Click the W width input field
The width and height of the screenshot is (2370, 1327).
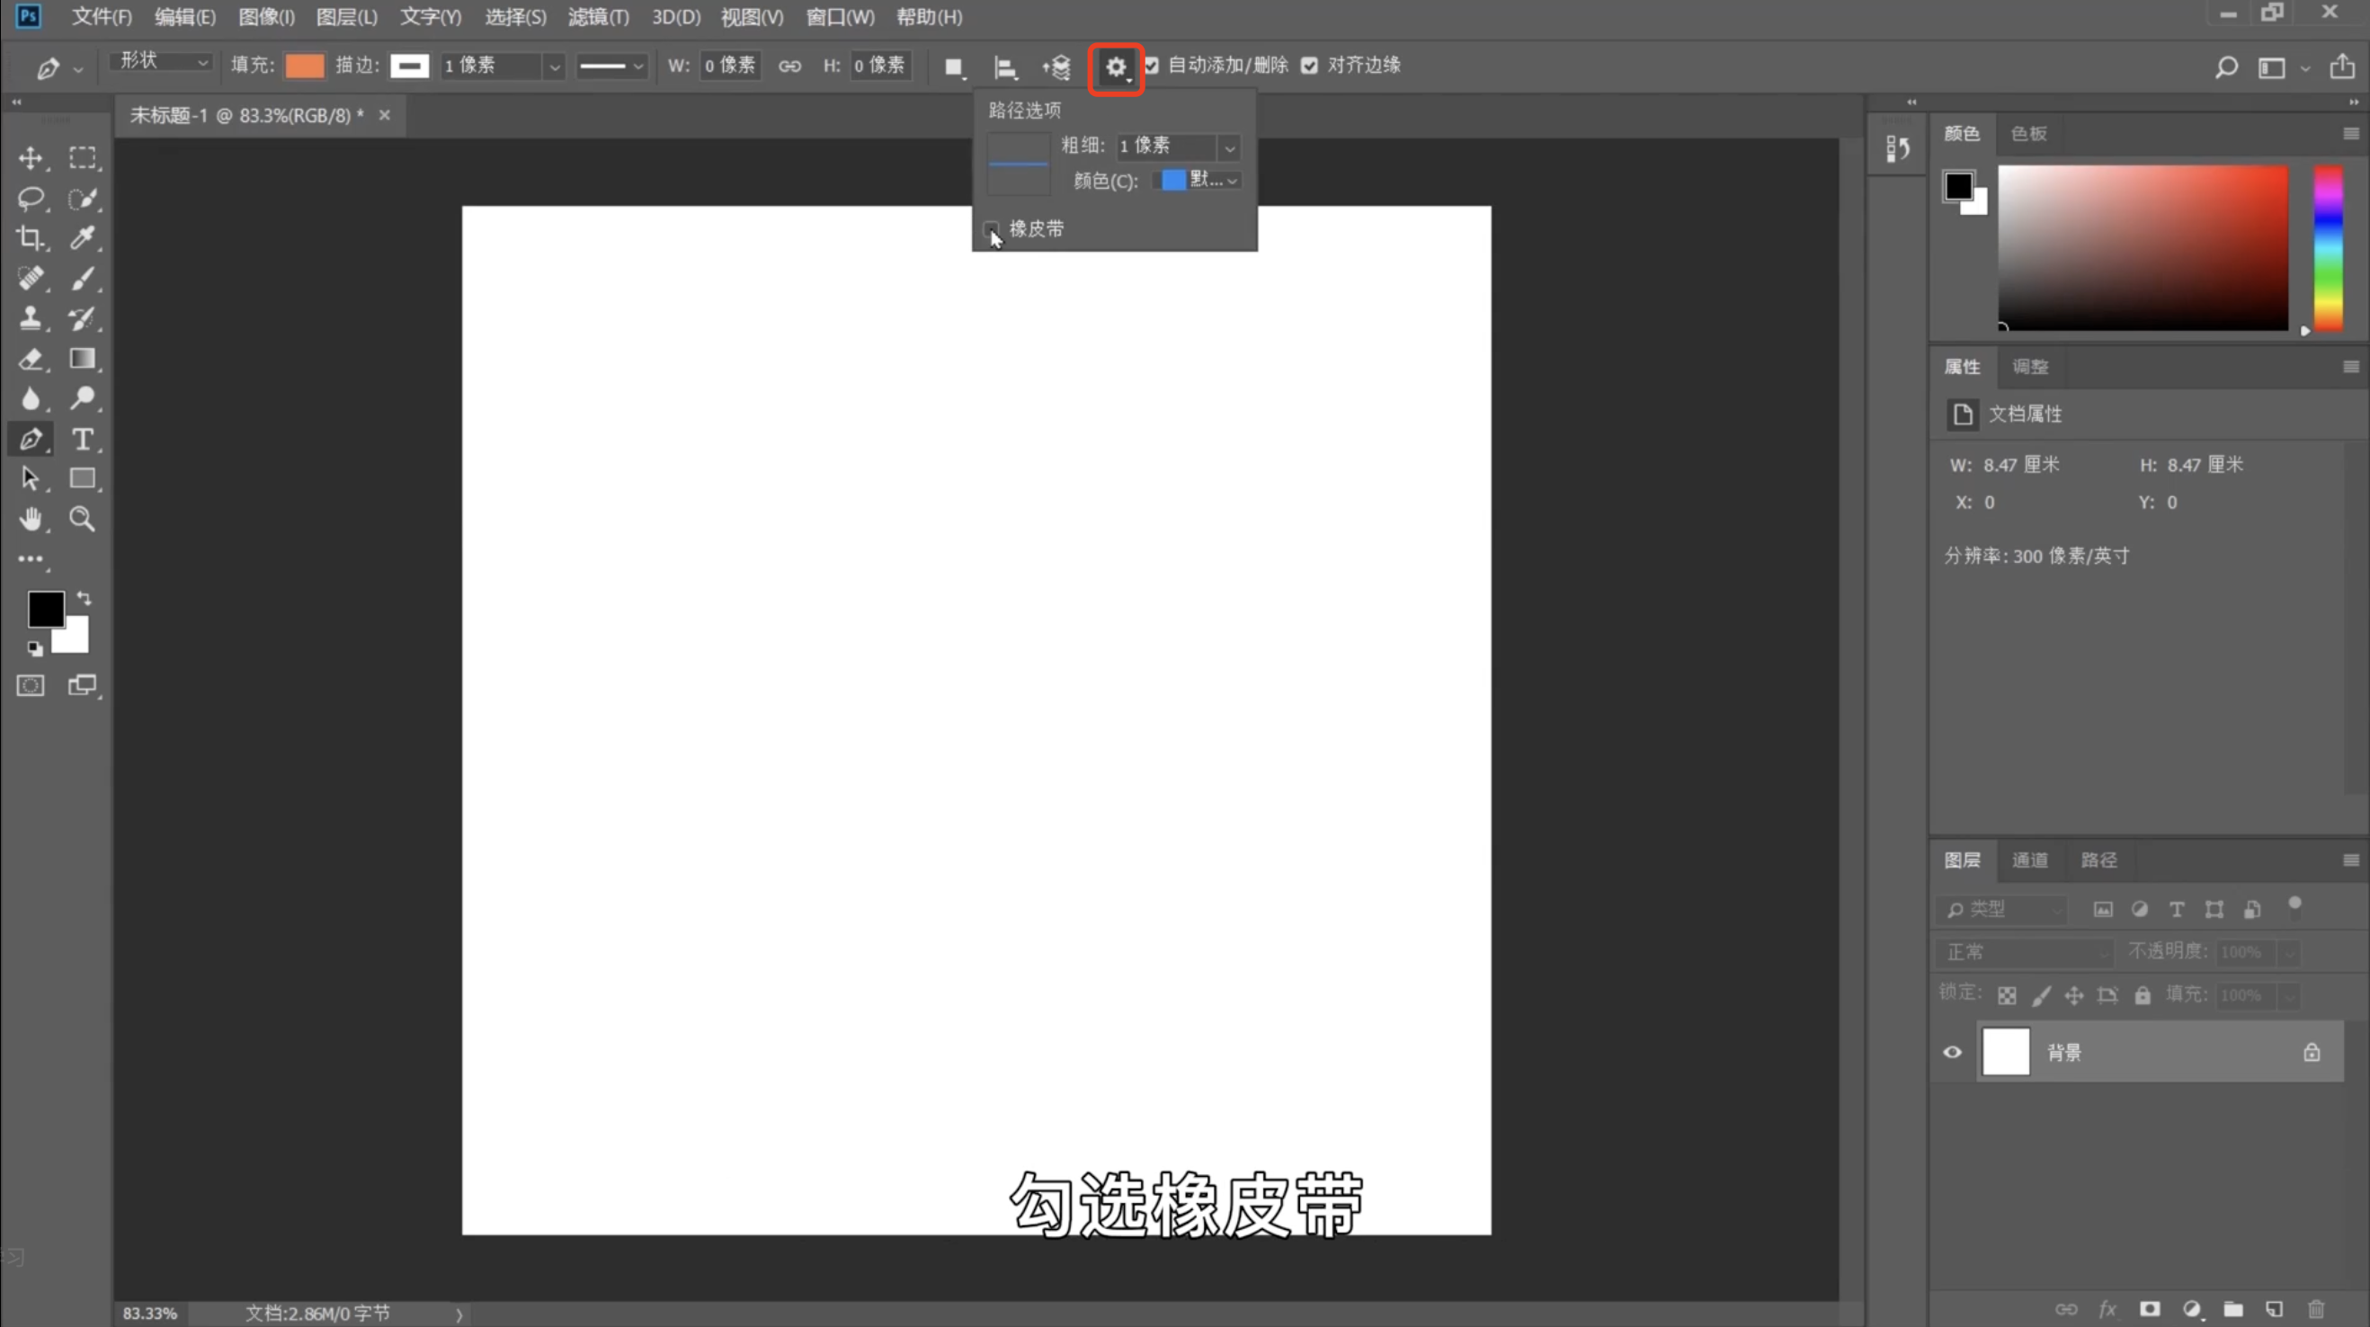729,66
